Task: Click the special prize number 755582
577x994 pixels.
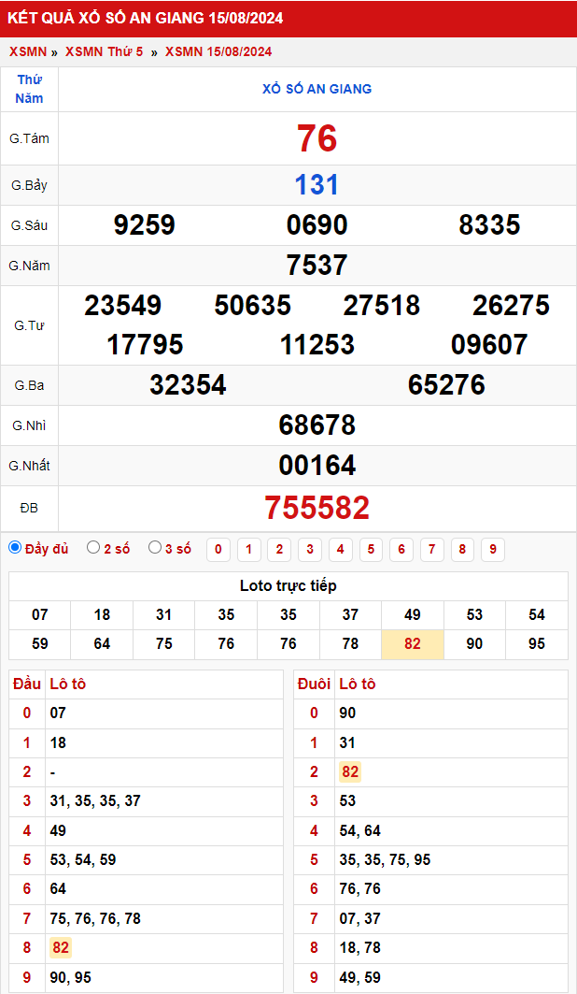Action: coord(317,508)
